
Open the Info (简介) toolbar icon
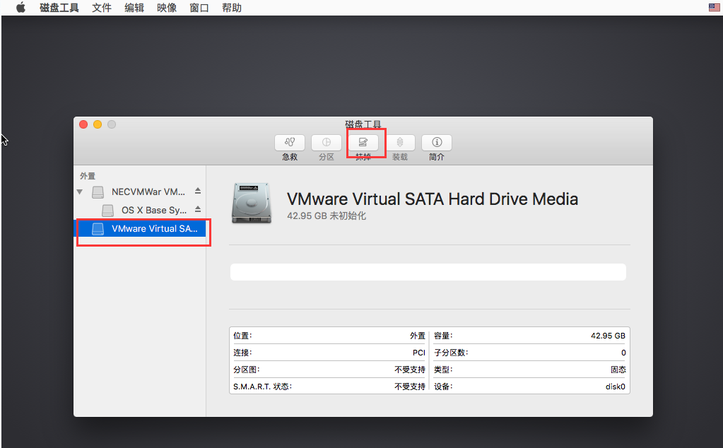click(437, 142)
